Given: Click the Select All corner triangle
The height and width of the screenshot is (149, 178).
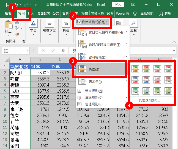Looking at the screenshot, I should coord(7,60).
